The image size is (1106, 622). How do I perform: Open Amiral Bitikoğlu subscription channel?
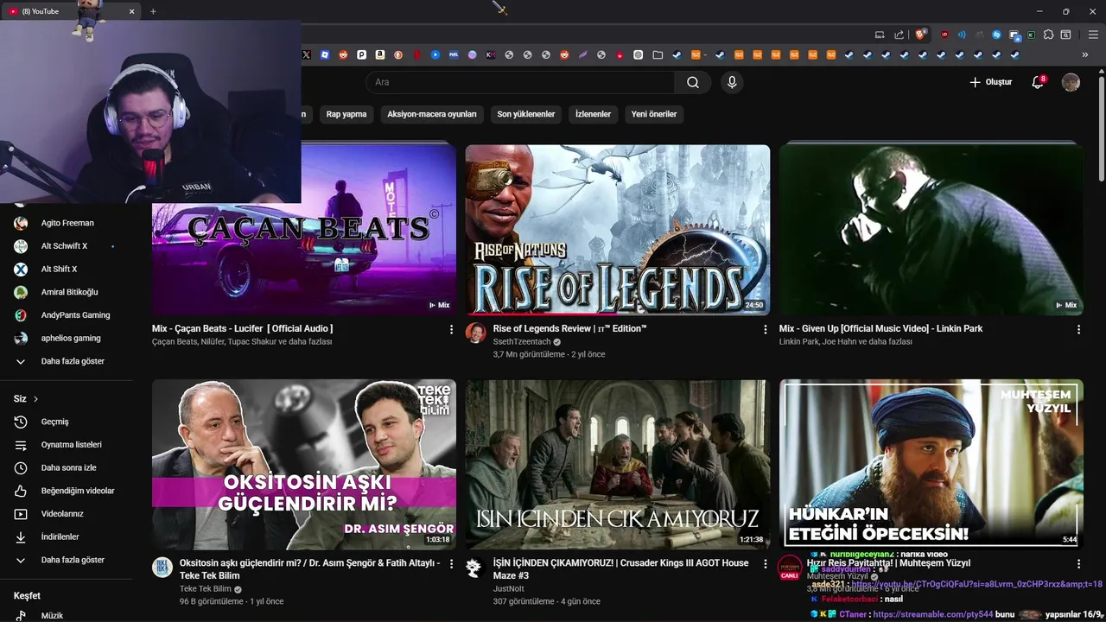(67, 292)
